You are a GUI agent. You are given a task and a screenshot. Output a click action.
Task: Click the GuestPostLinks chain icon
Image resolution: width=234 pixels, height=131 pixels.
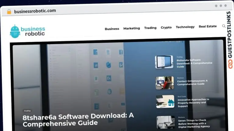point(229,65)
